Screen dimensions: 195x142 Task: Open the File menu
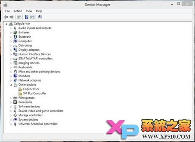[x=7, y=11]
